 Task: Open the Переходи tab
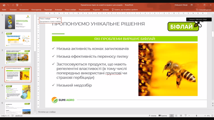click(x=48, y=10)
